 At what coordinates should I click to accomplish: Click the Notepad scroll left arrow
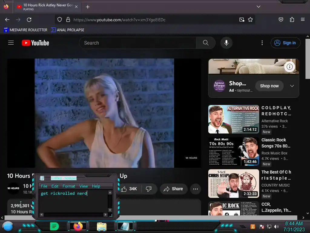[x=41, y=214]
